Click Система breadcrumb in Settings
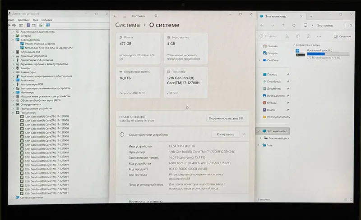 [127, 25]
